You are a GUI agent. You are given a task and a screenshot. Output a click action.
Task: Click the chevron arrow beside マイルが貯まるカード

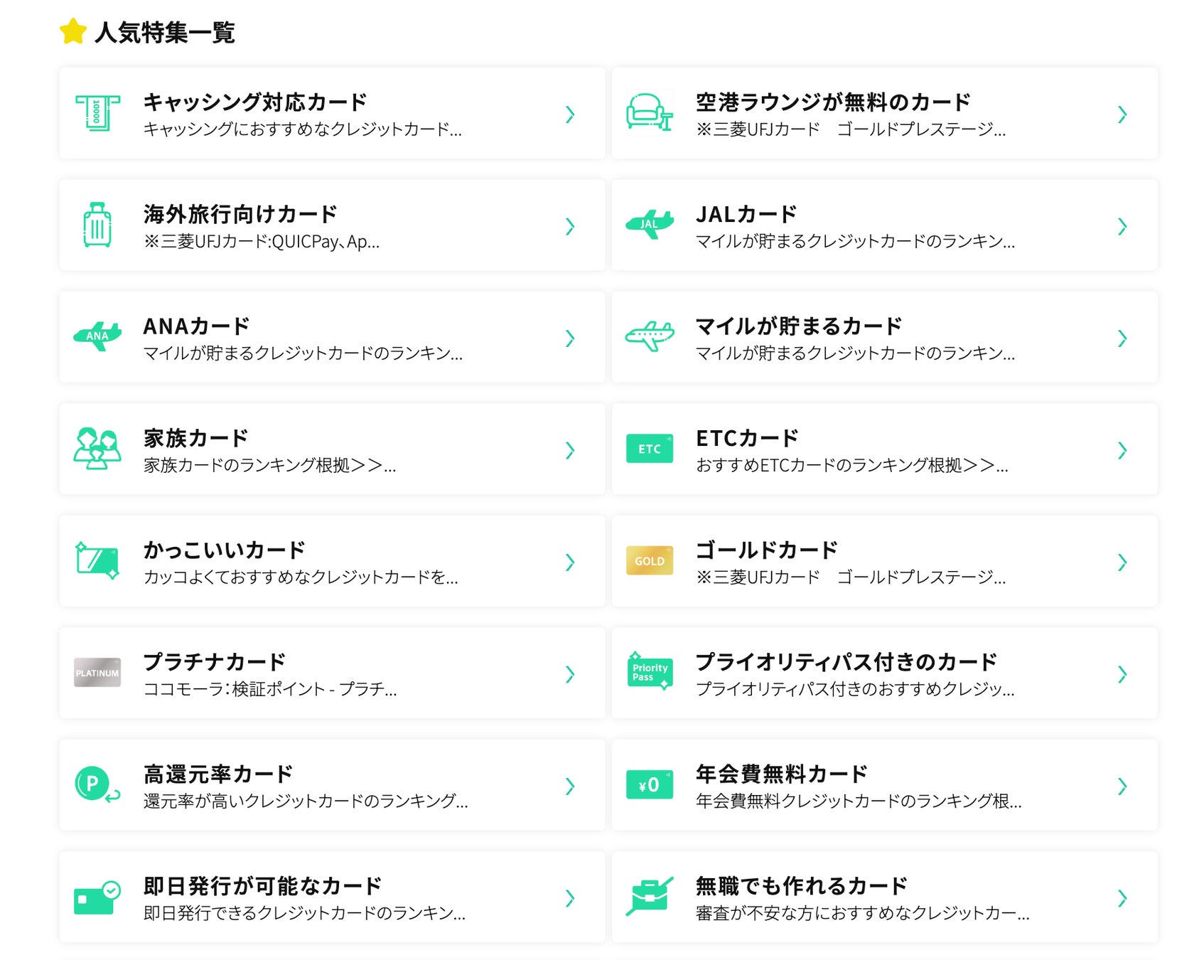point(1122,338)
